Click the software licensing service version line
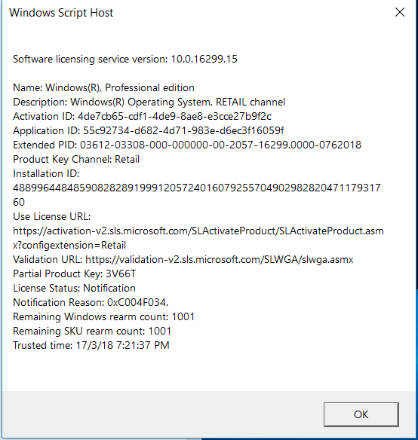 coord(125,60)
